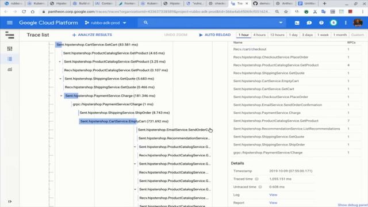Image resolution: width=368 pixels, height=207 pixels.
Task: Click the Google Cloud Platform logo text
Action: [x=48, y=23]
